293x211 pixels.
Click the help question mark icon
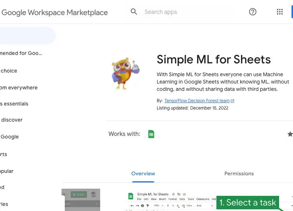(x=252, y=12)
